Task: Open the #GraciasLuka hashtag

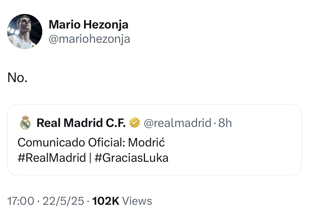Action: click(131, 158)
